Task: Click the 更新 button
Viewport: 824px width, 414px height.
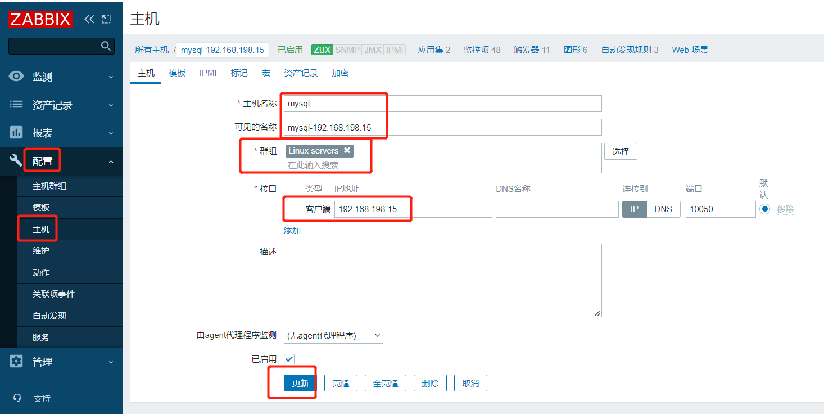Action: pyautogui.click(x=300, y=383)
